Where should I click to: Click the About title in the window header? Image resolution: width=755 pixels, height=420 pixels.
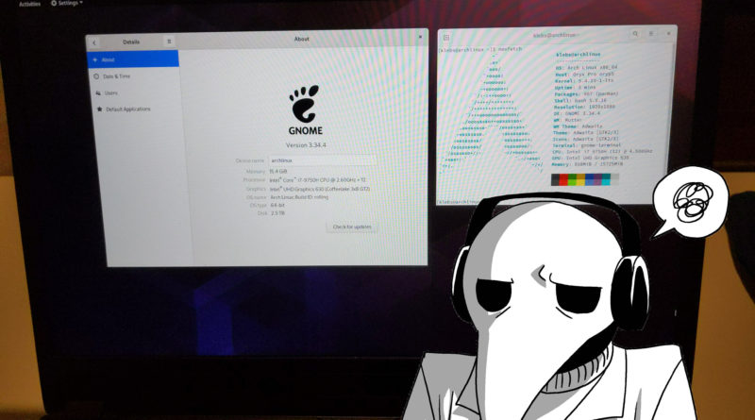pos(302,39)
